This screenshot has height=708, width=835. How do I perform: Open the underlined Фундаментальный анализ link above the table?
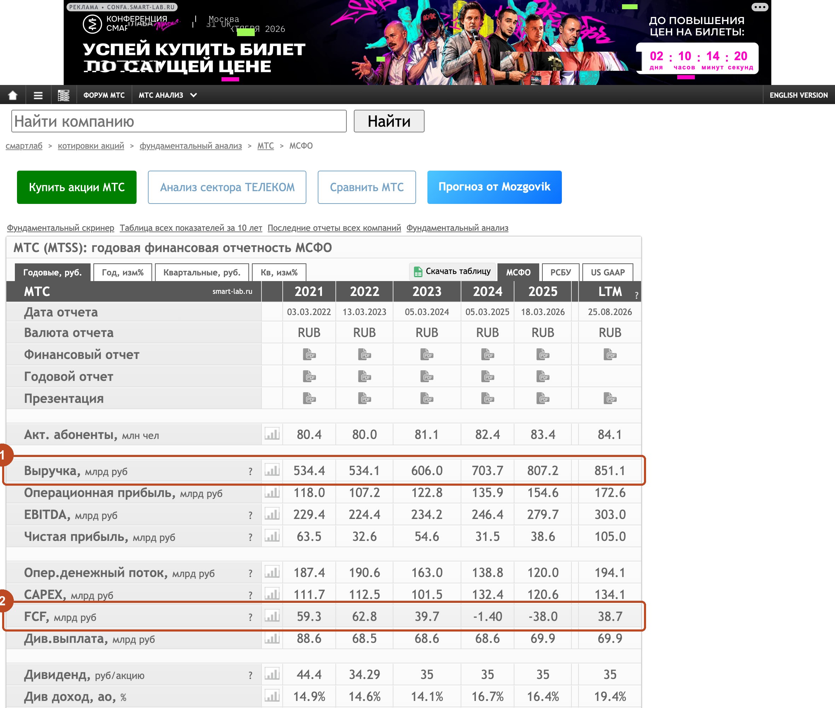tap(457, 228)
